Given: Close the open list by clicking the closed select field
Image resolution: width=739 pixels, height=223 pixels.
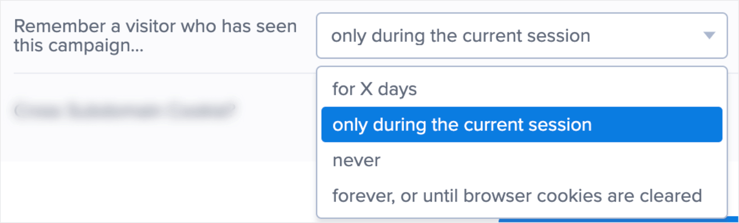Looking at the screenshot, I should (x=522, y=35).
